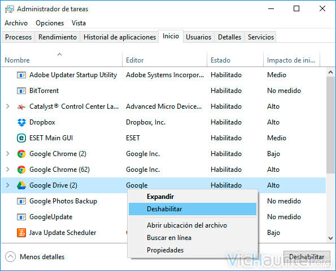Click the ESET Main GUI icon
This screenshot has width=336, height=271.
coord(21,138)
